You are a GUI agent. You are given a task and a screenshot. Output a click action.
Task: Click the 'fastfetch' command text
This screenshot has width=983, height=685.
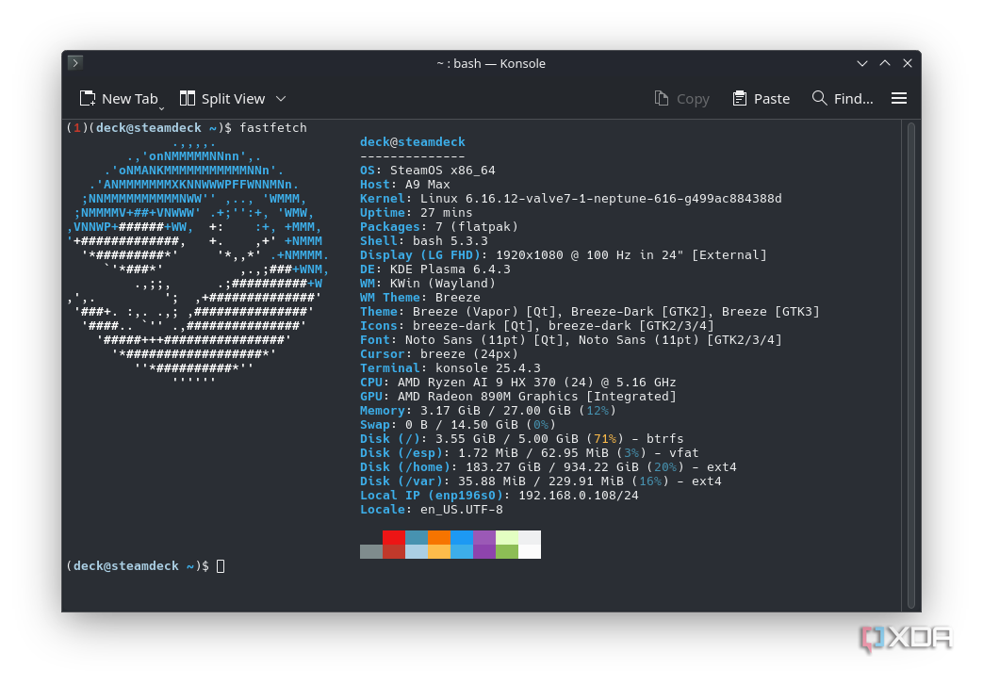click(273, 127)
